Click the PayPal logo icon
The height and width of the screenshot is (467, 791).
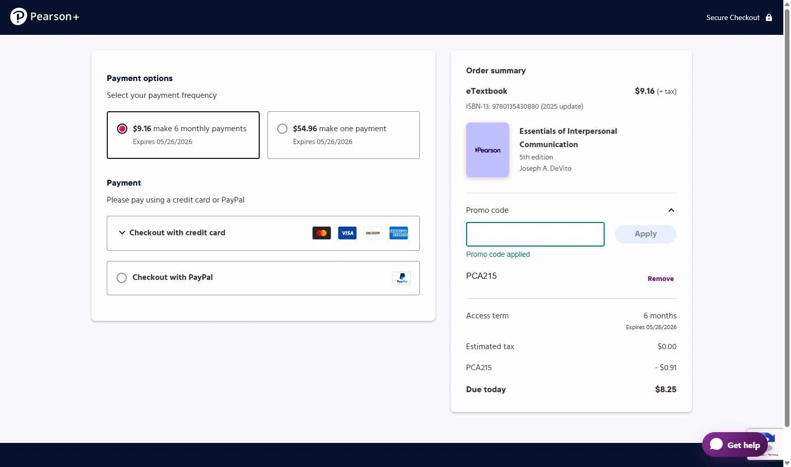pos(401,278)
